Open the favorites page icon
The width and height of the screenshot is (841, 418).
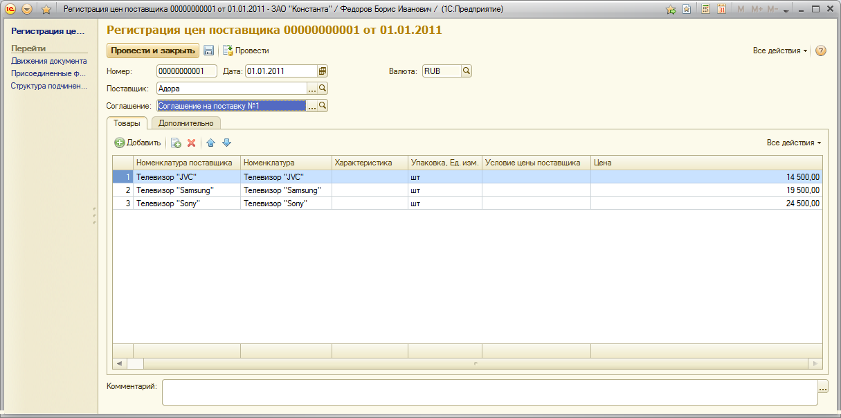687,10
